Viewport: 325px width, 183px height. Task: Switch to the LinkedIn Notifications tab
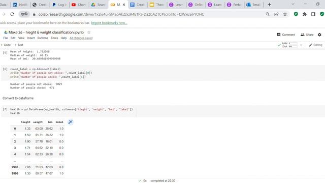20,5
